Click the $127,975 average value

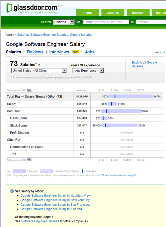[82, 97]
